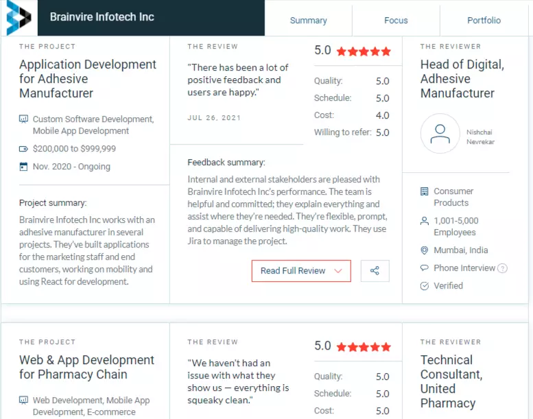Click the share icon button
The image size is (533, 419).
(x=375, y=271)
